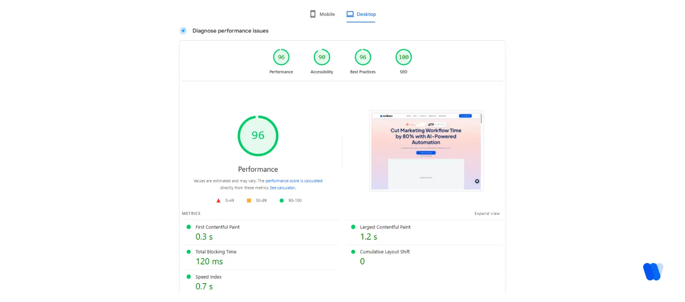Click the Best Practices label under score
685x302 pixels.
pyautogui.click(x=363, y=72)
